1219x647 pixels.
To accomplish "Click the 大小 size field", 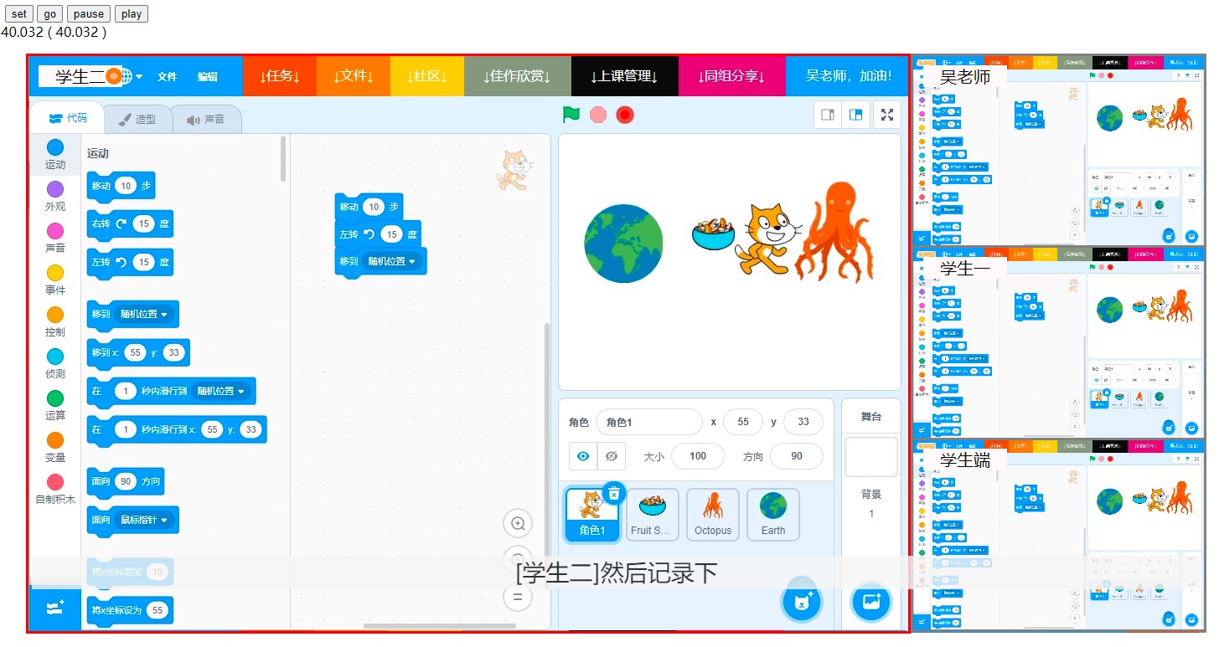I will [x=698, y=456].
